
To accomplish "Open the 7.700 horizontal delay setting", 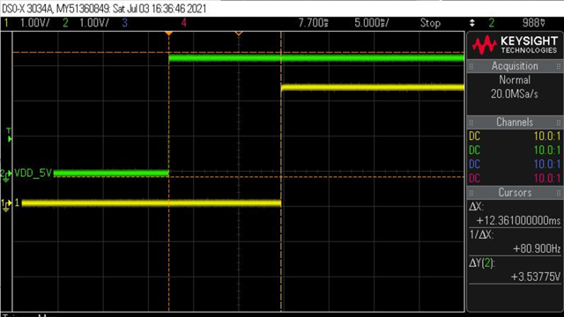I will click(314, 23).
